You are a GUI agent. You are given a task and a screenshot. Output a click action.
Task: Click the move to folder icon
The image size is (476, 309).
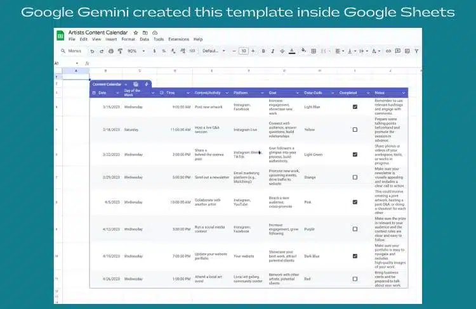point(145,33)
